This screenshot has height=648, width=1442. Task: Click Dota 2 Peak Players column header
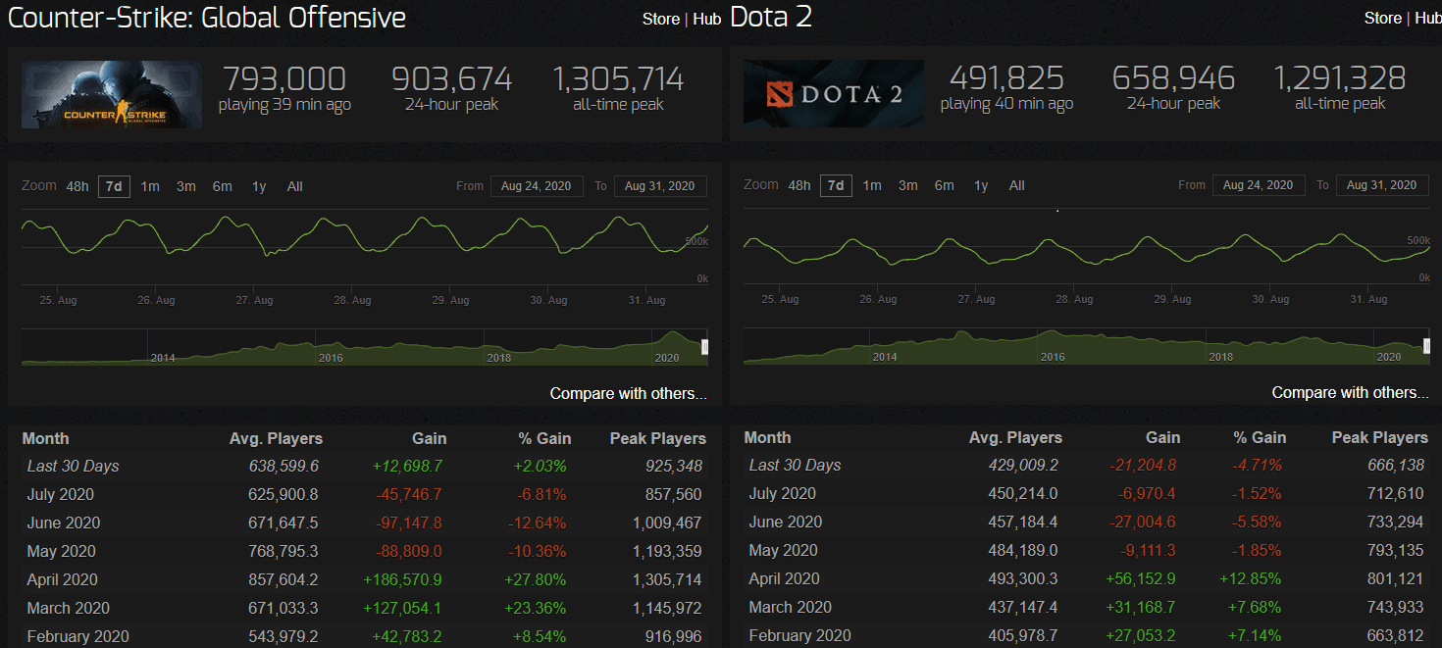(1380, 437)
